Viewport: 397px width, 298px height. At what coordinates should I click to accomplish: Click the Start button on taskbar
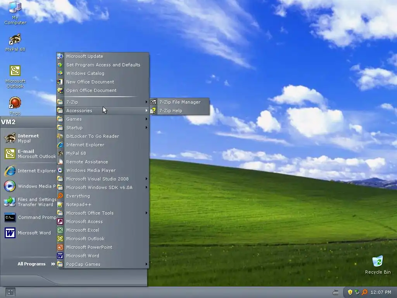point(10,292)
